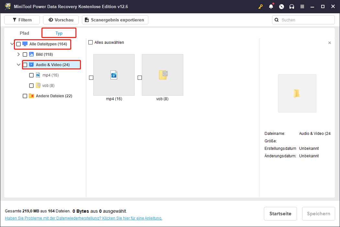Switch to the Pfad tab
This screenshot has height=227, width=340.
pyautogui.click(x=24, y=33)
